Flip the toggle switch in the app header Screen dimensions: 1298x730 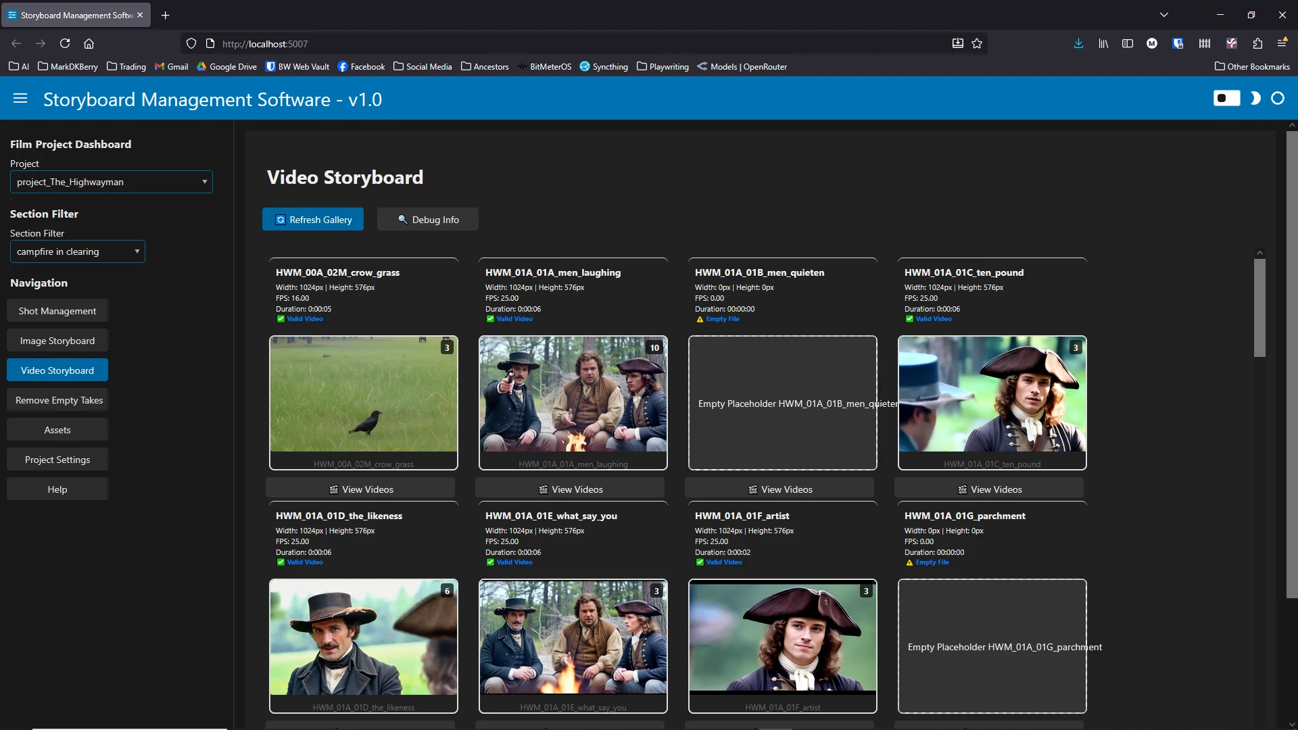point(1226,98)
